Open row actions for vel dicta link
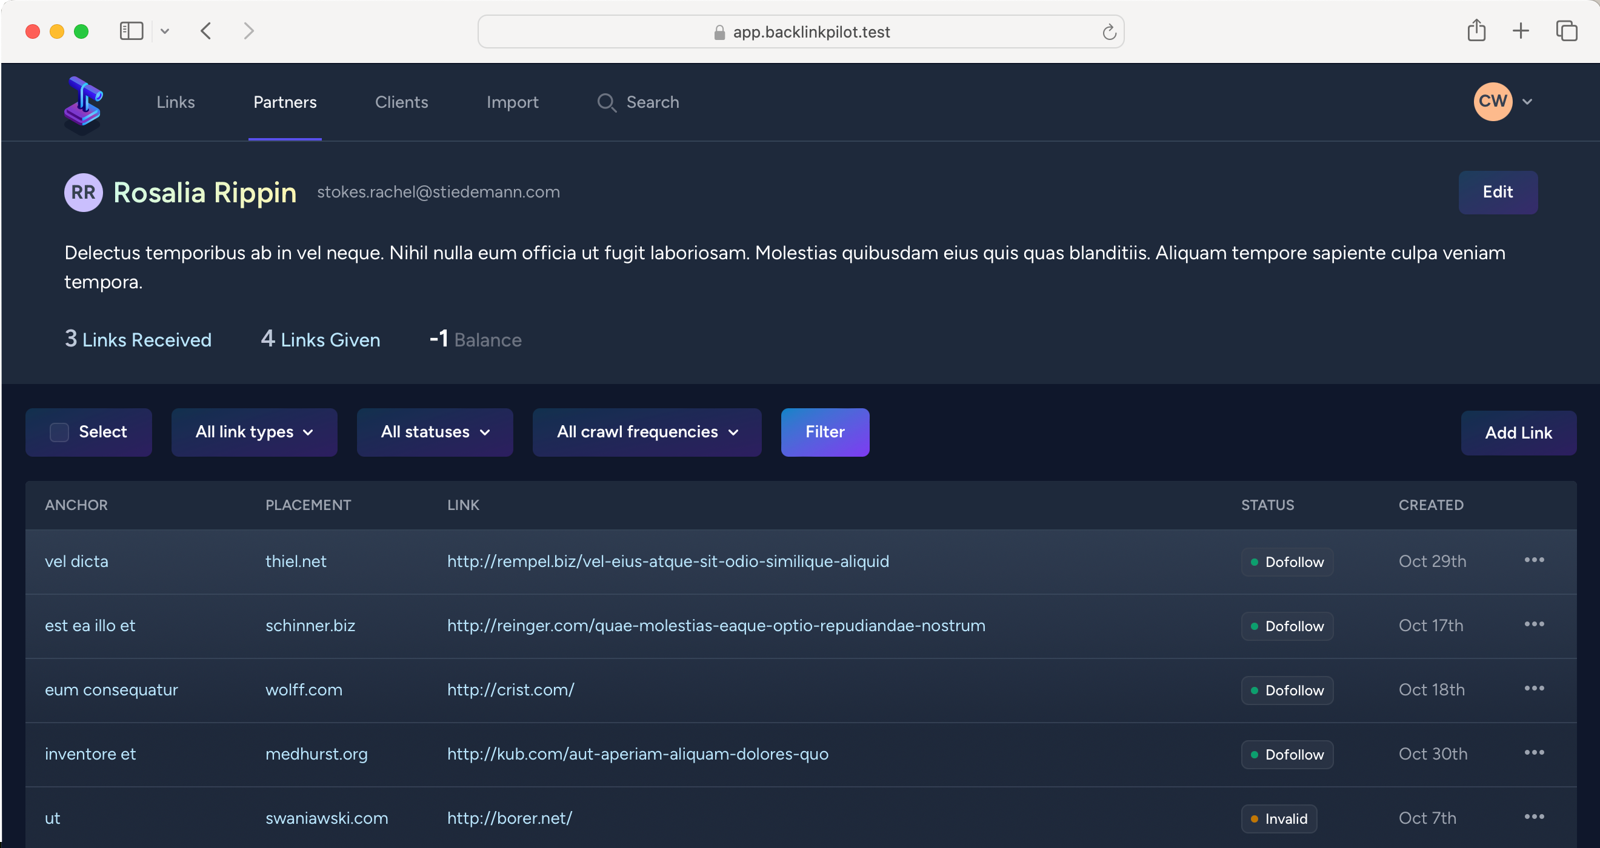 point(1533,560)
